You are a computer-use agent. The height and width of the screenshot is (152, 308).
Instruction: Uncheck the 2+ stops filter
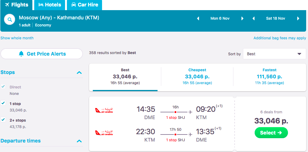pyautogui.click(x=3, y=120)
